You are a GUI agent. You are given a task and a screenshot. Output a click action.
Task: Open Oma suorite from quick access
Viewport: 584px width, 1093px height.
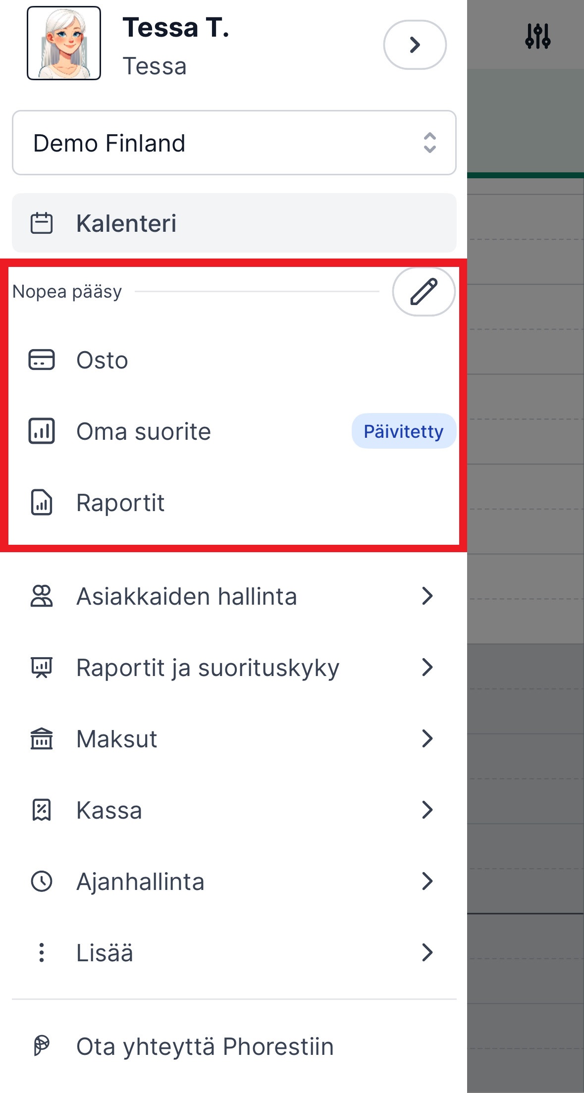click(144, 431)
